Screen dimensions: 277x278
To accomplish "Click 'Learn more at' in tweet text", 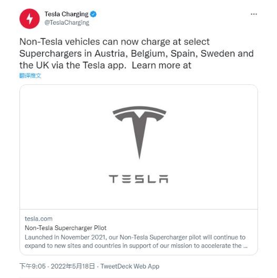I will 162,65.
